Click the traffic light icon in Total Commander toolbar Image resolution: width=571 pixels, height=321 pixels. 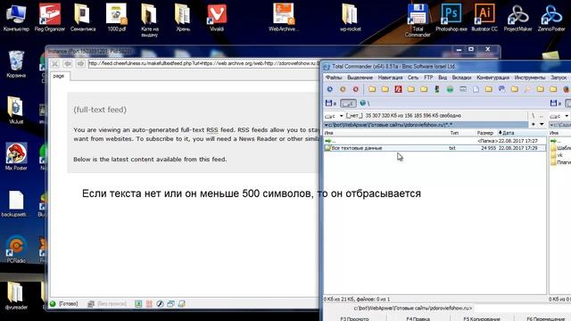coord(436,89)
